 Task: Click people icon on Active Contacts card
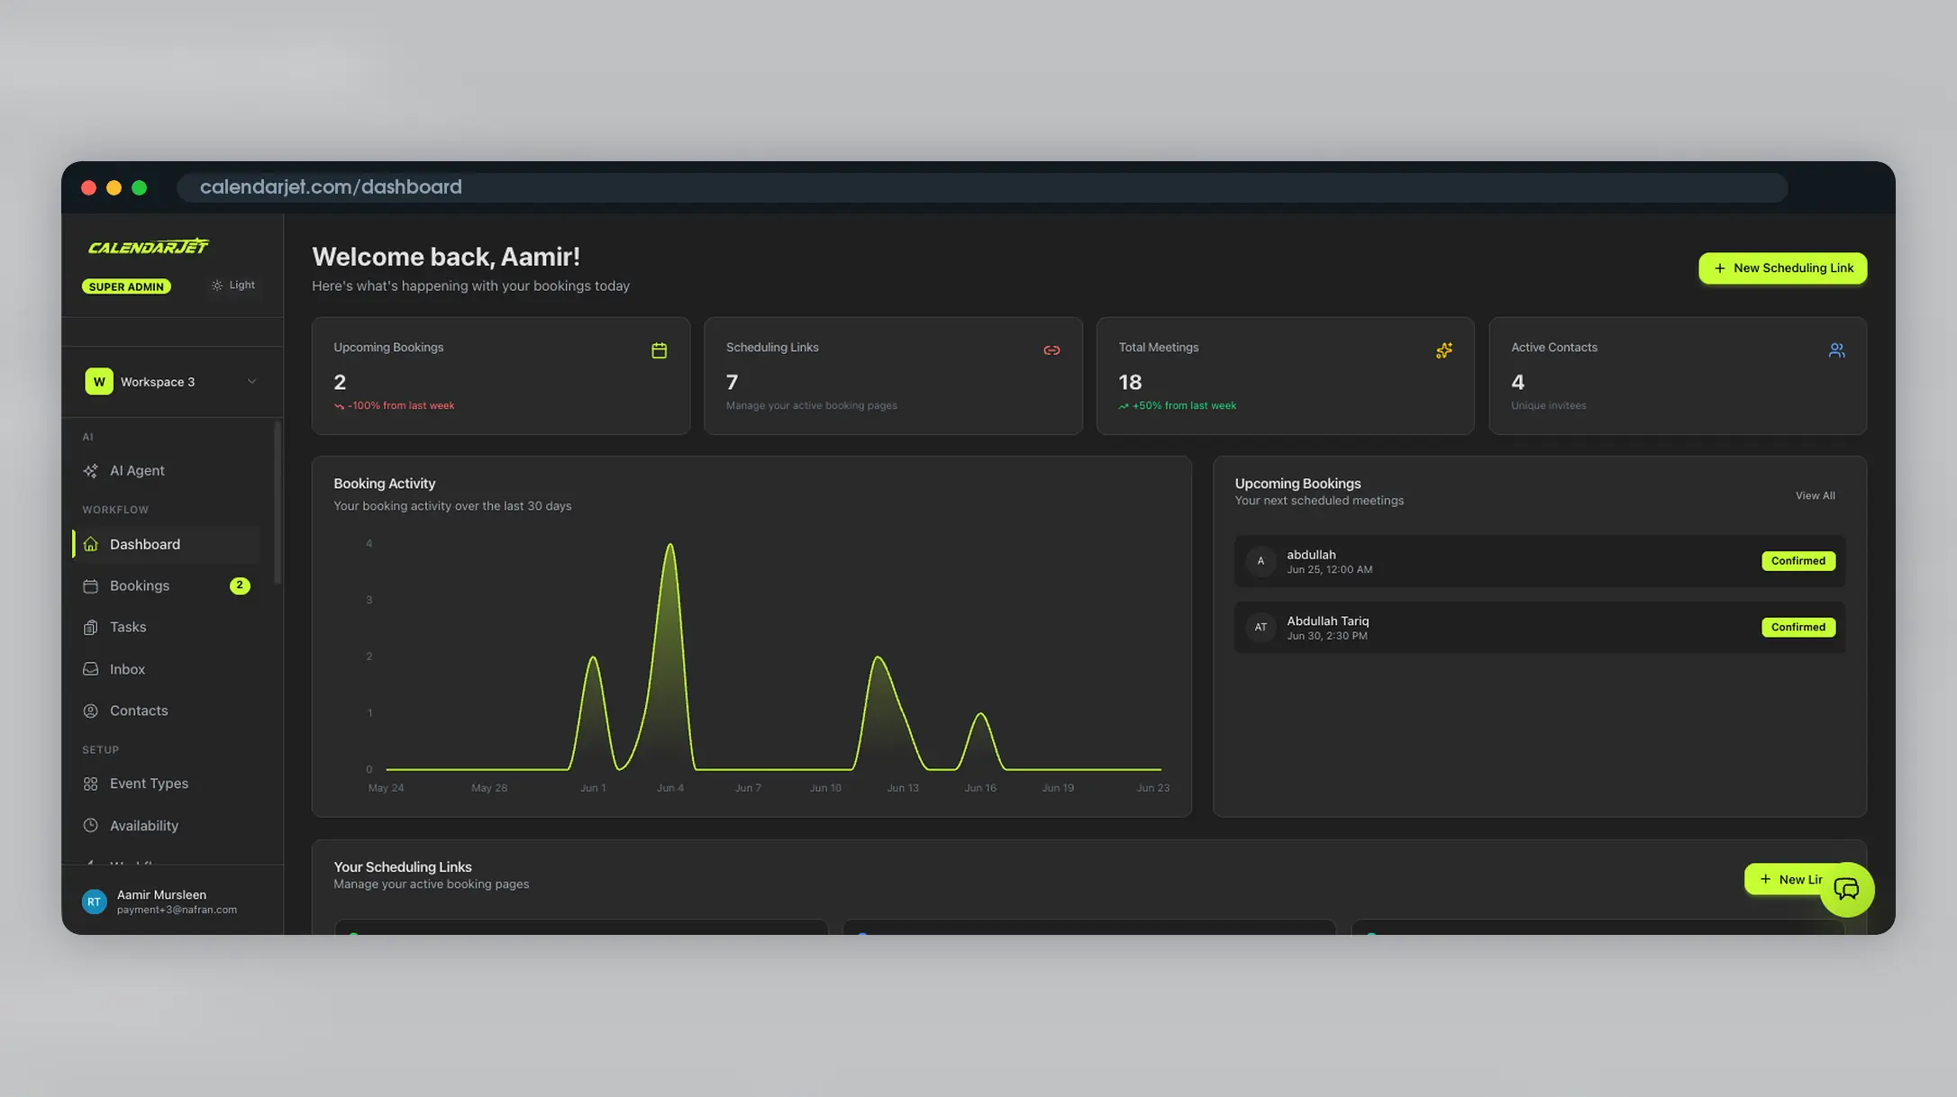pyautogui.click(x=1836, y=350)
